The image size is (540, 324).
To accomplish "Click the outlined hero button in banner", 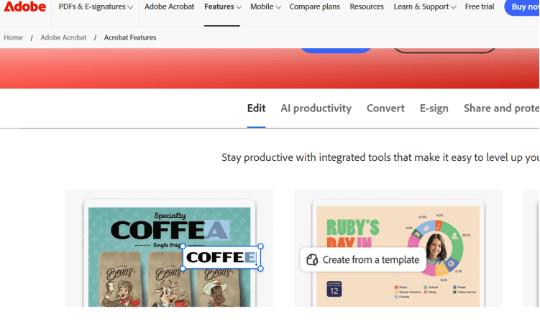I will (x=444, y=50).
